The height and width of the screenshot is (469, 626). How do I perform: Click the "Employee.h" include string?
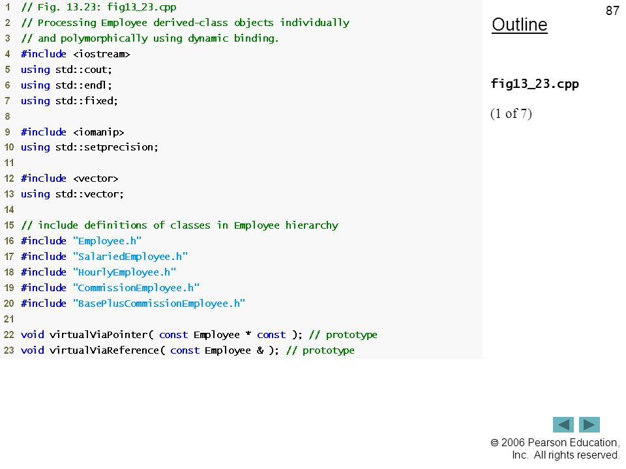[x=108, y=241]
